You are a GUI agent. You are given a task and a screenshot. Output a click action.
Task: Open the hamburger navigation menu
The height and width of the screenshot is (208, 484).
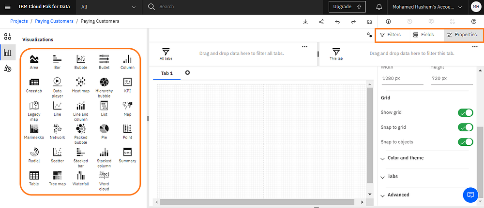point(7,7)
